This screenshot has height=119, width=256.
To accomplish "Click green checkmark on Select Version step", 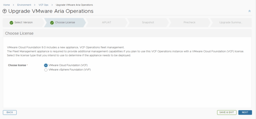I will pyautogui.click(x=11, y=22).
